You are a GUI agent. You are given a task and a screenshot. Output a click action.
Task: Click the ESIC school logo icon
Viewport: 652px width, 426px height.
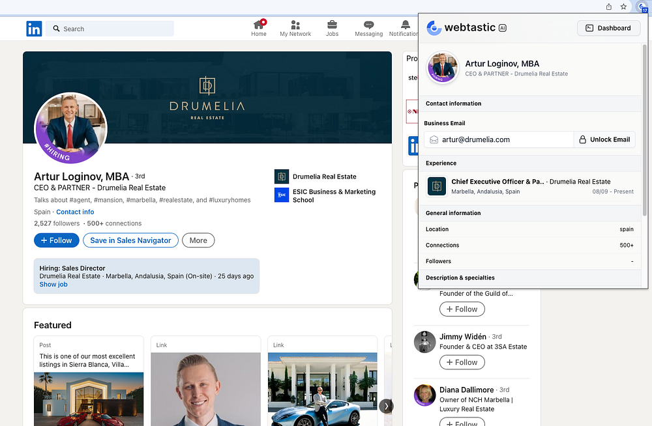[282, 195]
